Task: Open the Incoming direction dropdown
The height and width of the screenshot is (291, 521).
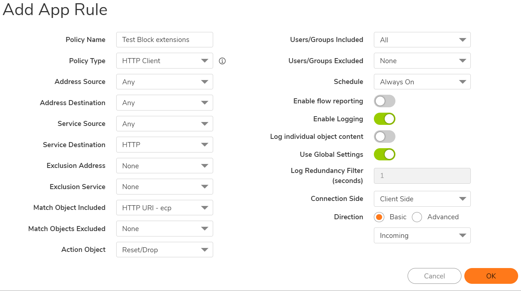Action: tap(422, 236)
